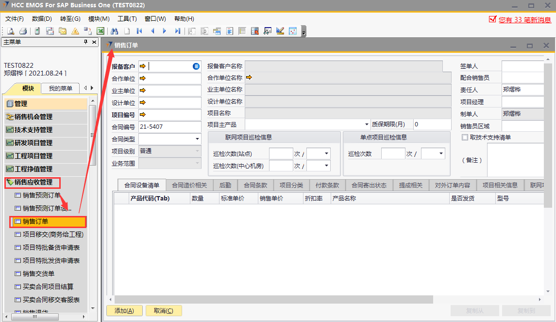Screen dimensions: 556x322
Task: Go to first record arrow icon
Action: 139,31
